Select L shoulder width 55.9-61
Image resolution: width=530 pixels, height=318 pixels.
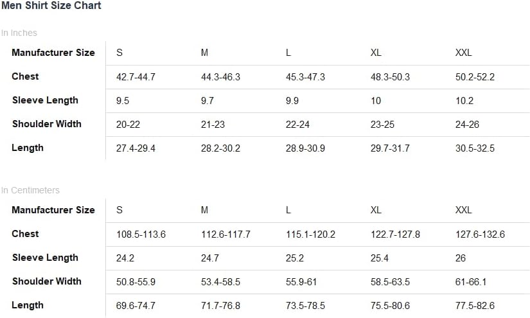click(x=301, y=282)
